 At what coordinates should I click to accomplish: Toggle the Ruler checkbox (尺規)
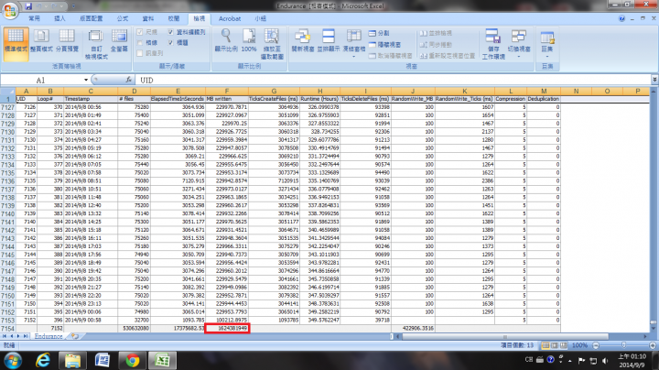(140, 32)
